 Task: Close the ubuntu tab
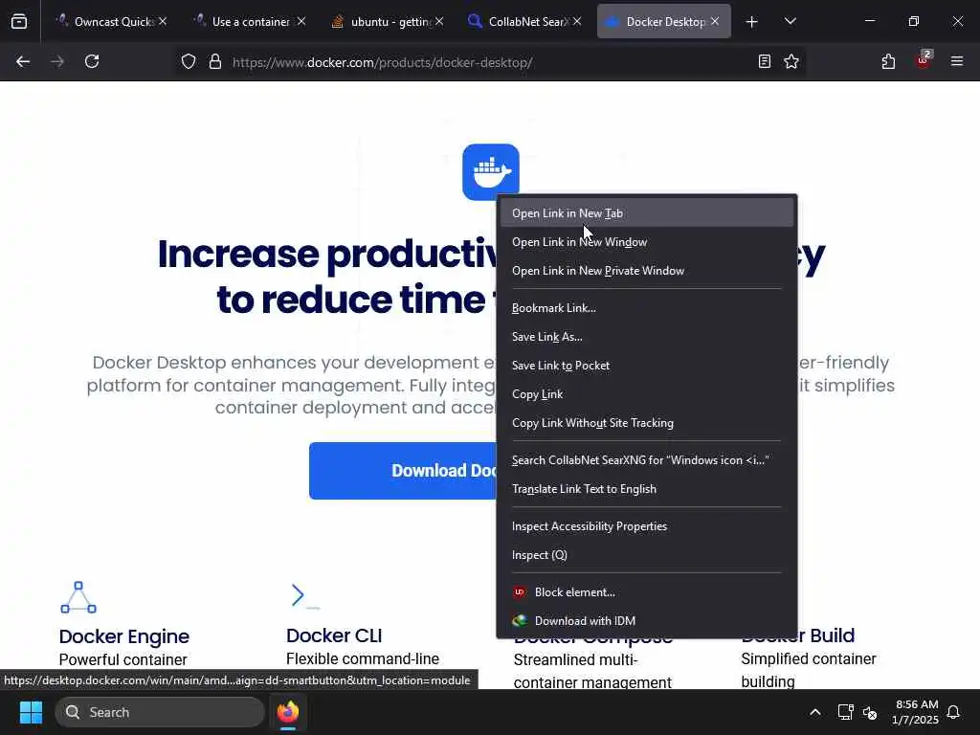coord(439,21)
